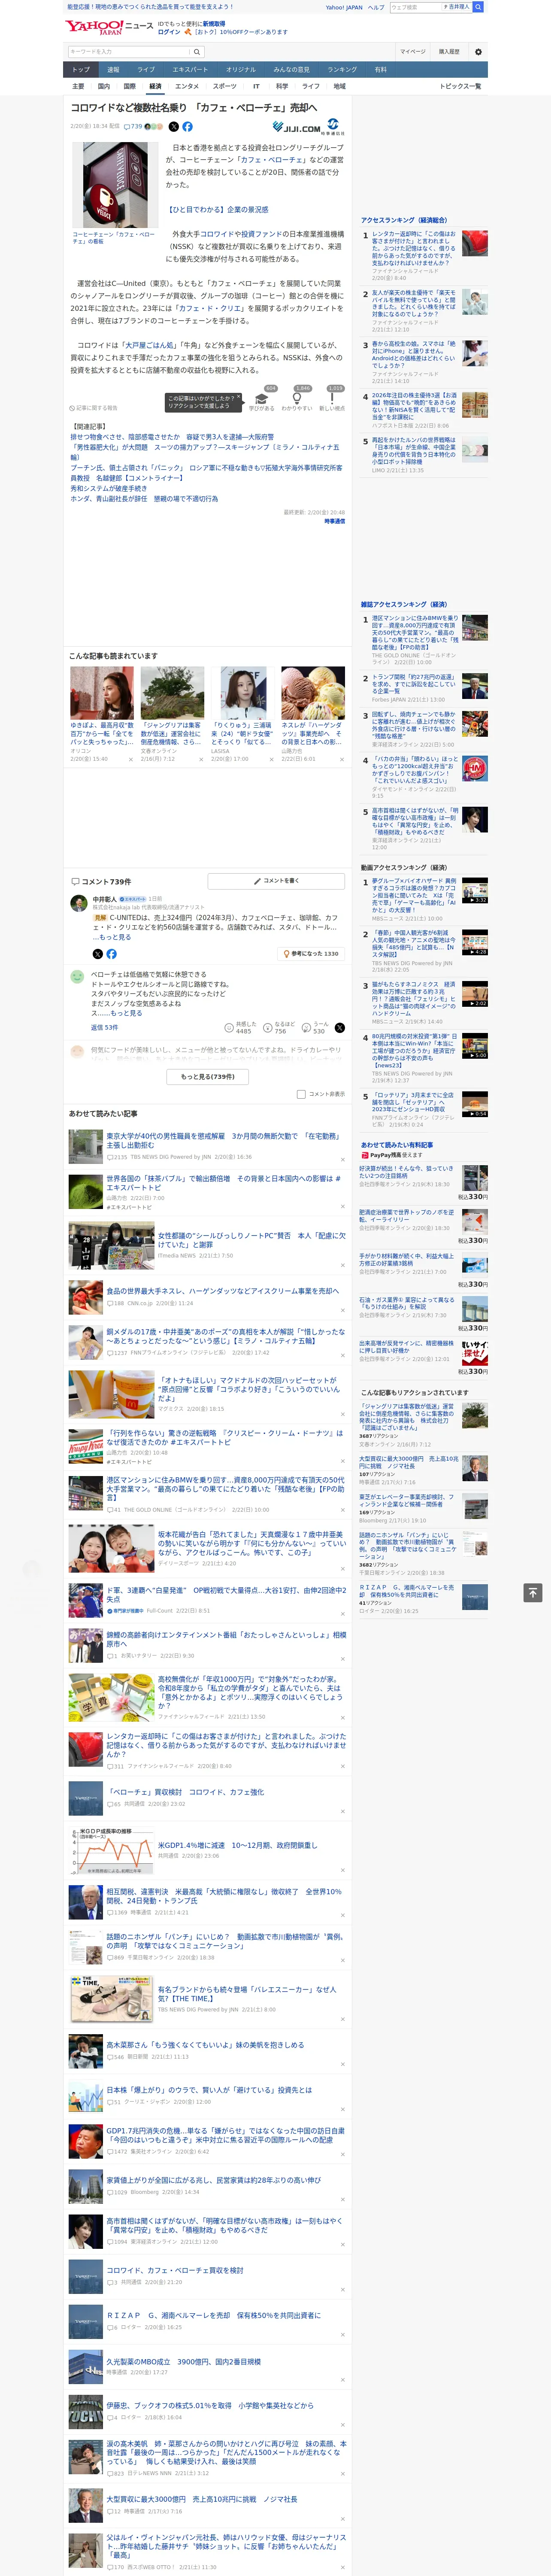Open マイページ link
Screen dimensions: 551x2576
click(412, 52)
